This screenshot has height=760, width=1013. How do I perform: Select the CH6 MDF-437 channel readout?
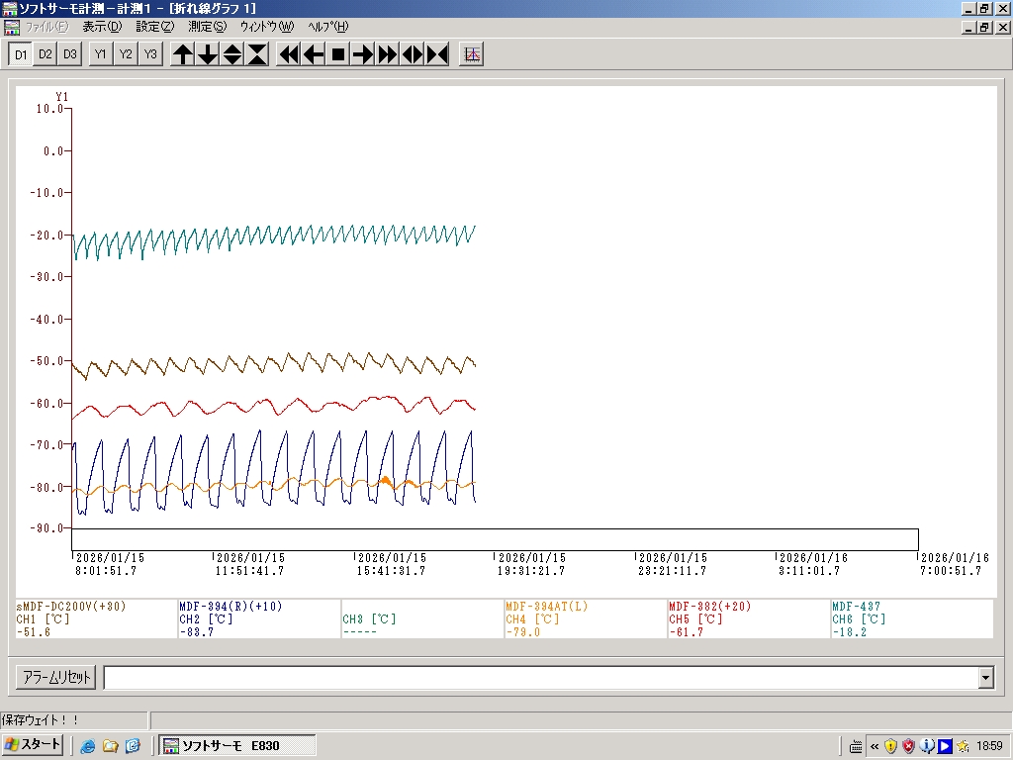pyautogui.click(x=910, y=619)
